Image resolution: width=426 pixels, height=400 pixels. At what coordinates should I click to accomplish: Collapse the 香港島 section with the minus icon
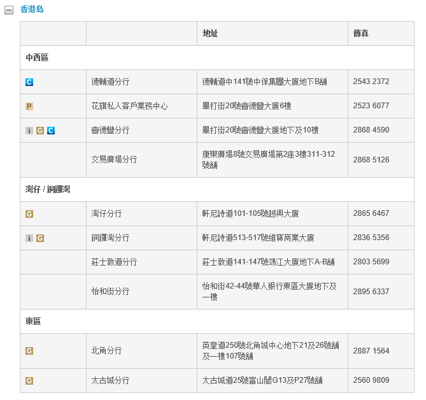tap(9, 10)
